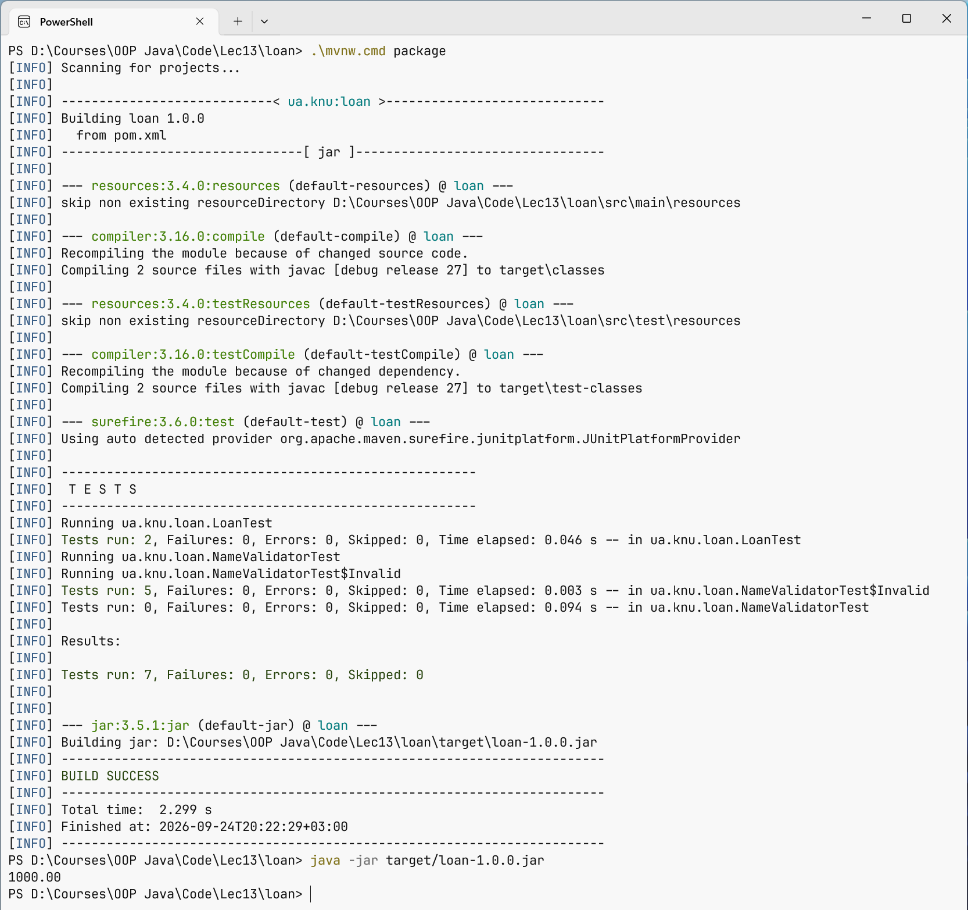
Task: Click 'resources:3.4.0:testResources' plugin text
Action: click(200, 304)
